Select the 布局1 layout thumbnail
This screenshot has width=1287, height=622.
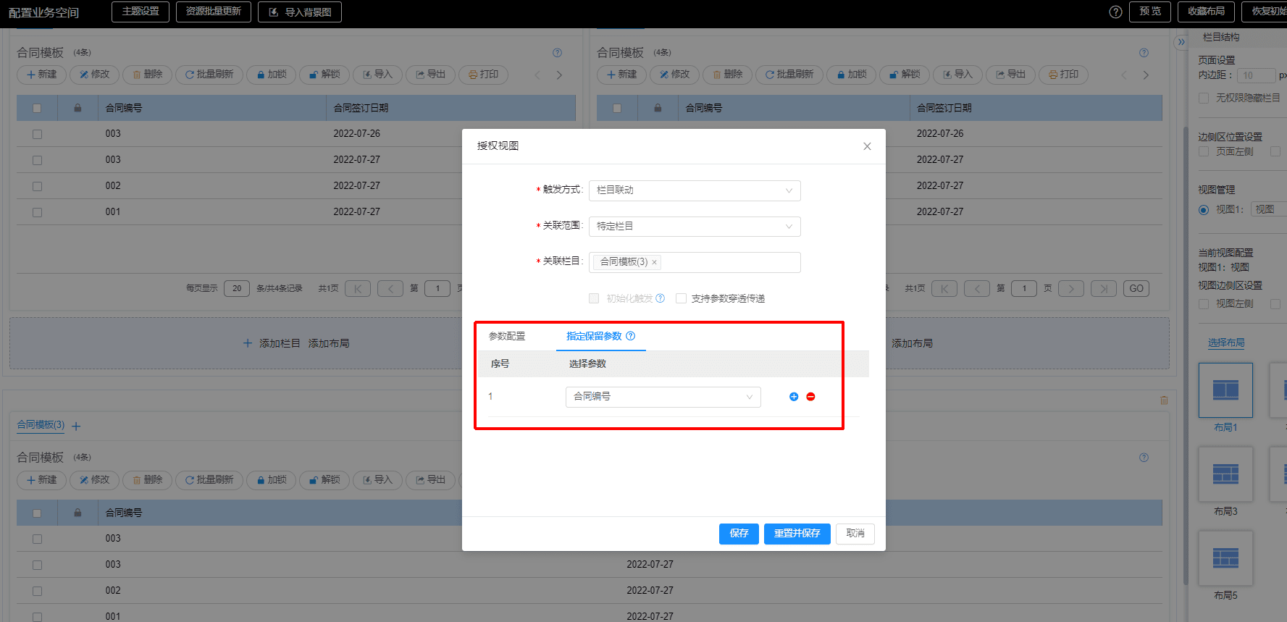(1225, 390)
